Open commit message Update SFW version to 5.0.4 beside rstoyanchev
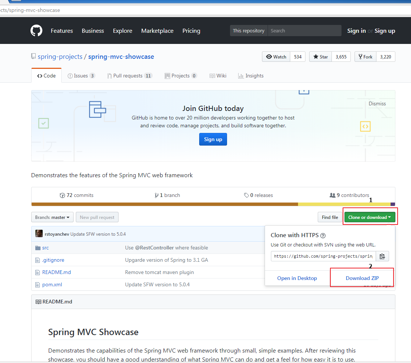411x363 pixels. pyautogui.click(x=98, y=234)
